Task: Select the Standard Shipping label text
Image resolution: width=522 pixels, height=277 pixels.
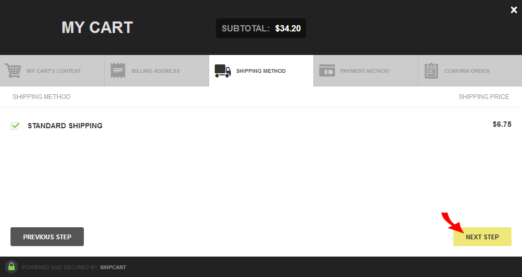Action: tap(65, 126)
